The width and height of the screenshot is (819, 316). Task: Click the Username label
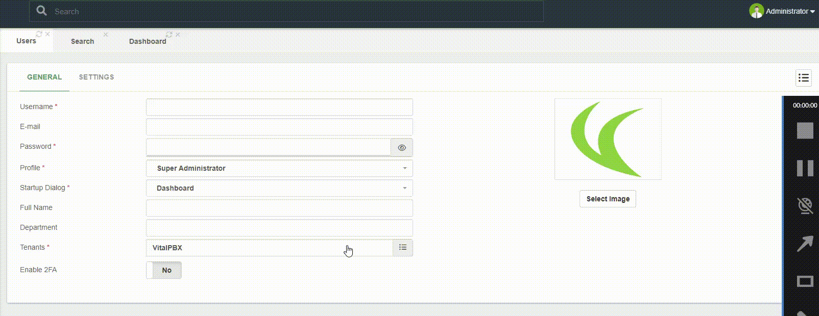click(x=36, y=107)
